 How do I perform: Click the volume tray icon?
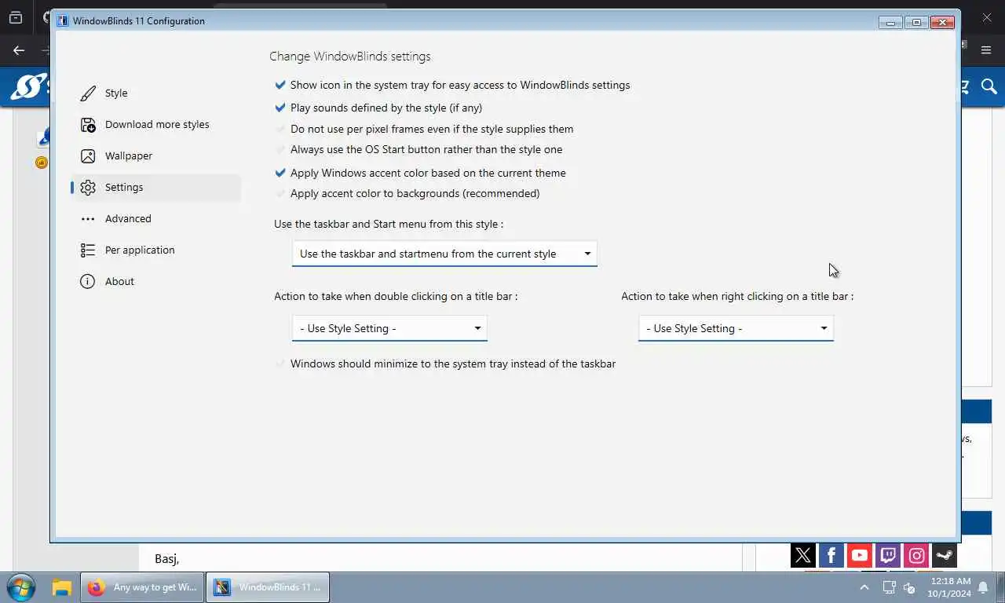coord(910,587)
